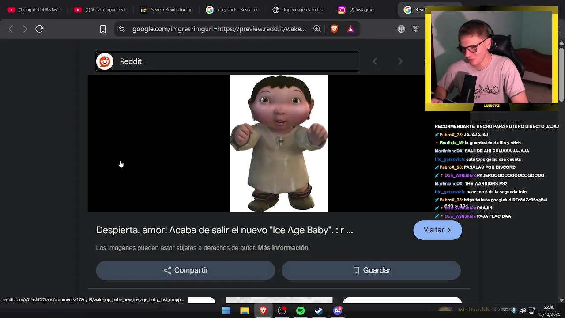Image resolution: width=565 pixels, height=318 pixels.
Task: Click chat message 'hace top 5 de la segunda foto'
Action: point(497,192)
